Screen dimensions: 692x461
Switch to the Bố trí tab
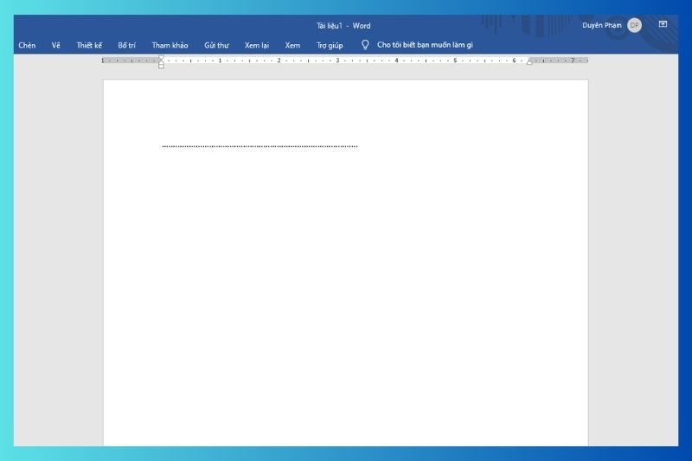pos(126,45)
